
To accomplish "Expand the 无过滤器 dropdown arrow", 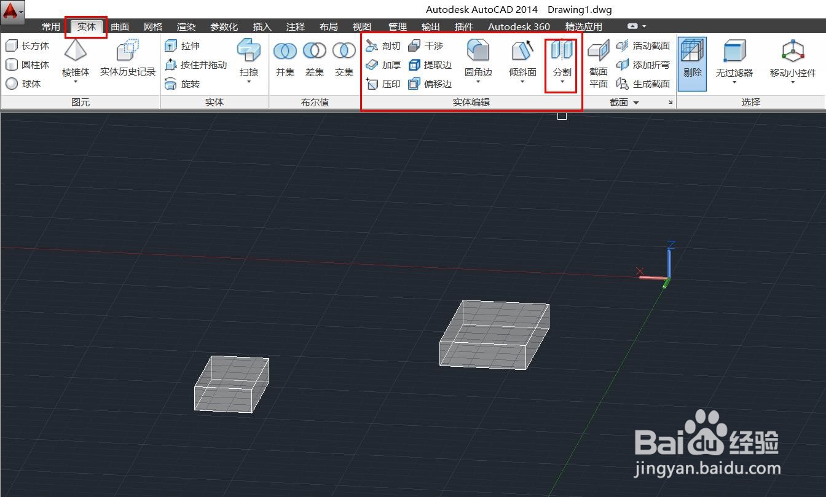I will click(734, 82).
